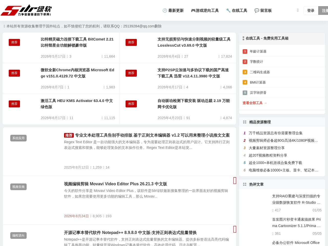Click 推荐 badge on HEU KMS card
328x246 pixels.
click(14, 104)
